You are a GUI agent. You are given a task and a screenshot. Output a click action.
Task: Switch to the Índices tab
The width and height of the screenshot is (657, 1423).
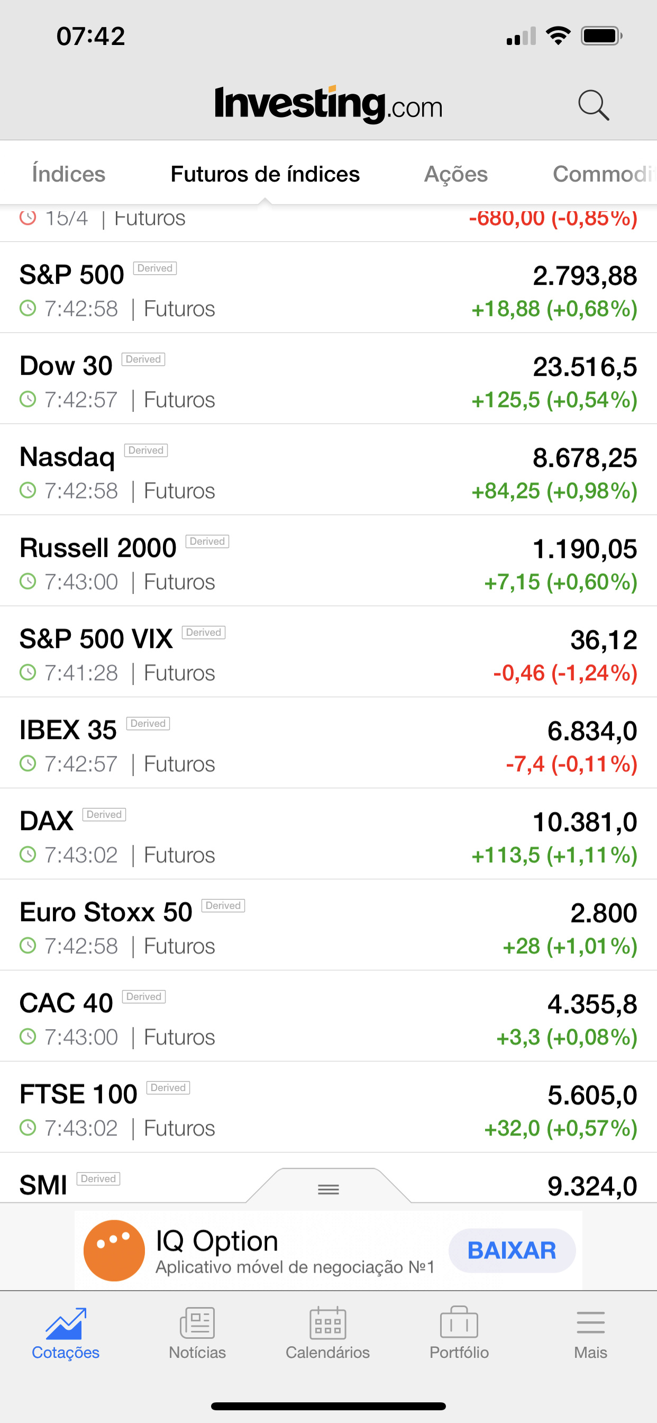coord(68,174)
